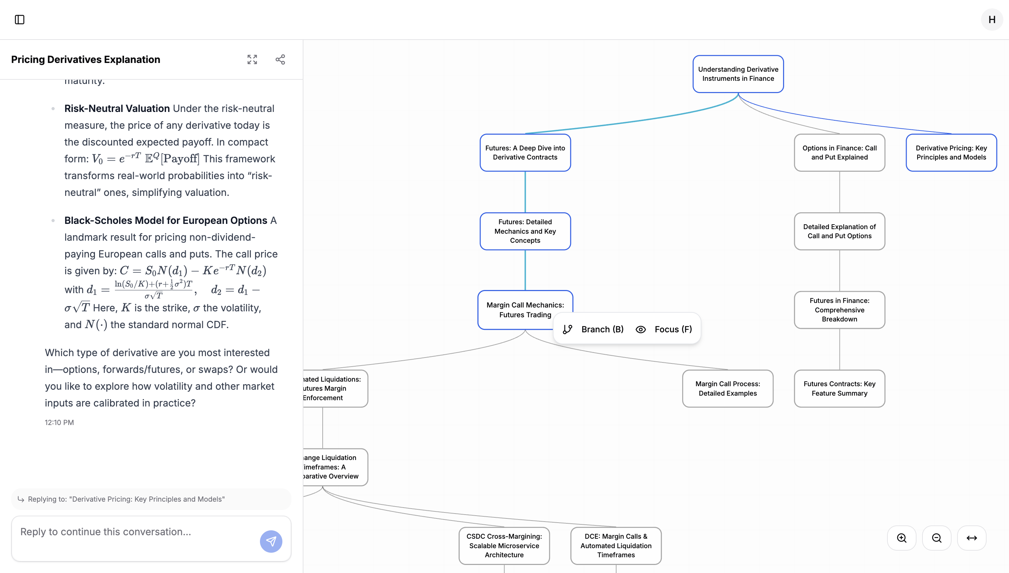The height and width of the screenshot is (573, 1009).
Task: Click the expand fullscreen icon
Action: 252,59
